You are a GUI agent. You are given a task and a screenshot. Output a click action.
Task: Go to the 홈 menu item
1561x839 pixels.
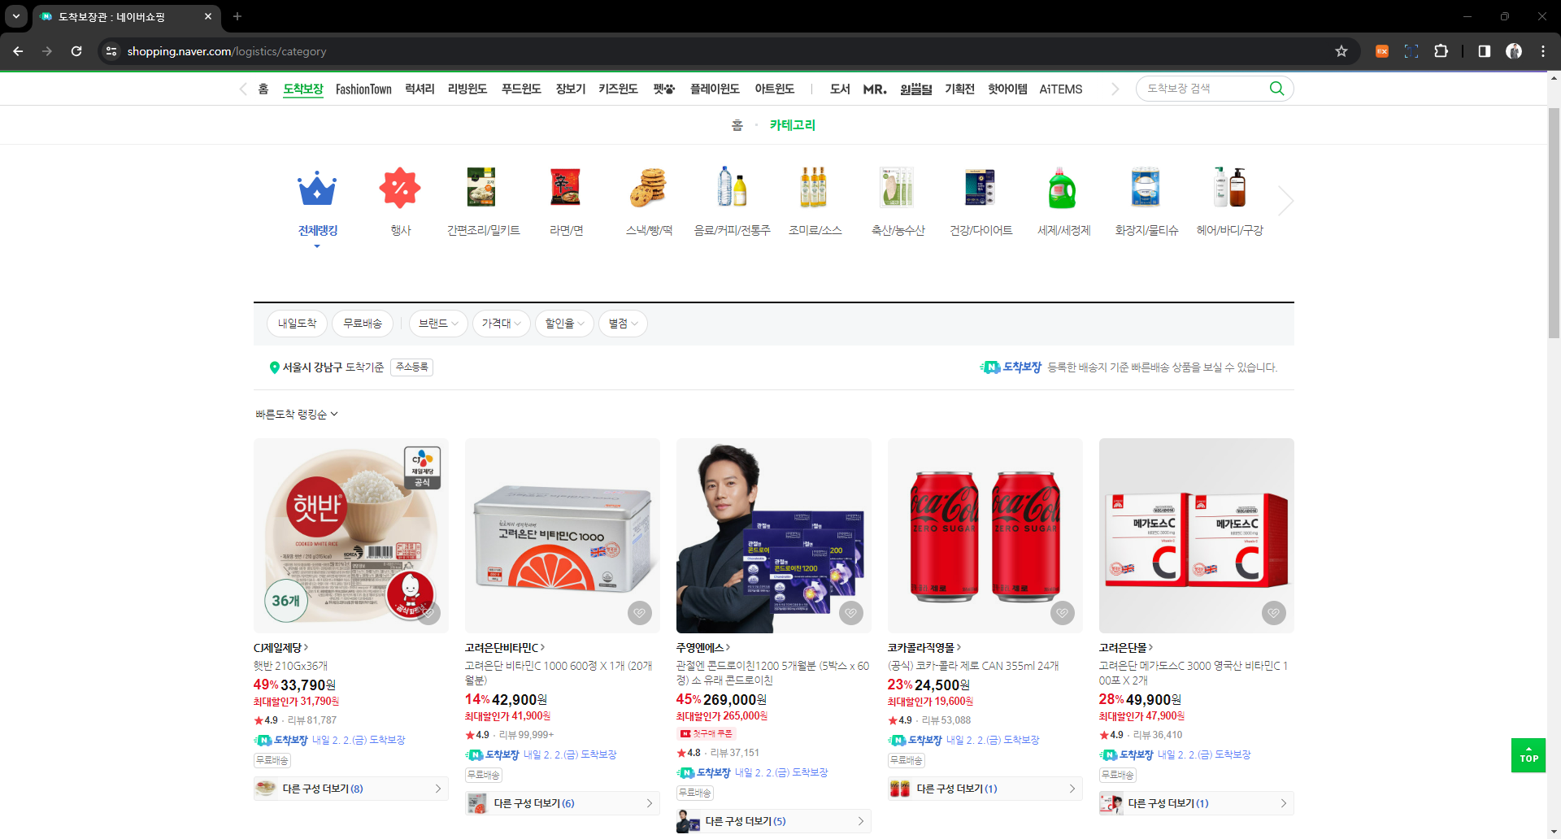pyautogui.click(x=263, y=89)
